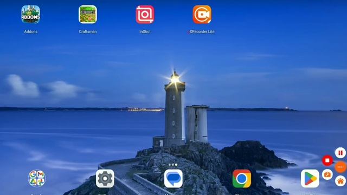Open the Addons app
Viewport: 347px width, 195px height.
[30, 15]
